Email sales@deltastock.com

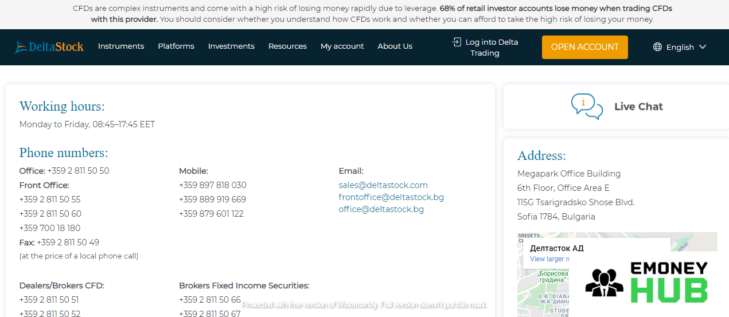[383, 185]
